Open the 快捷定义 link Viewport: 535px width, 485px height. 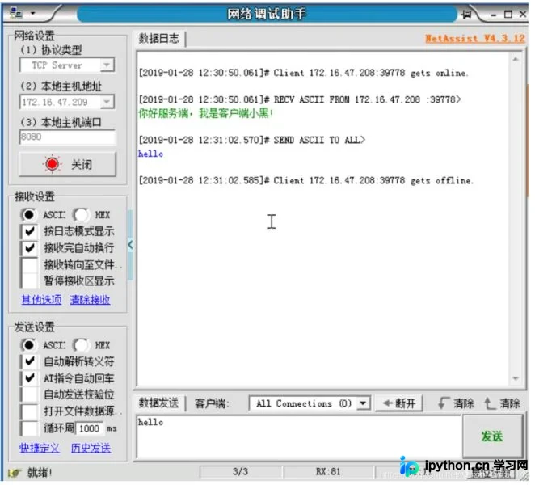[40, 448]
